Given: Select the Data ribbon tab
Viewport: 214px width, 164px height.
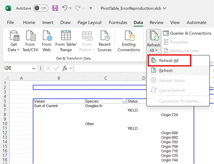Looking at the screenshot, I should (138, 22).
